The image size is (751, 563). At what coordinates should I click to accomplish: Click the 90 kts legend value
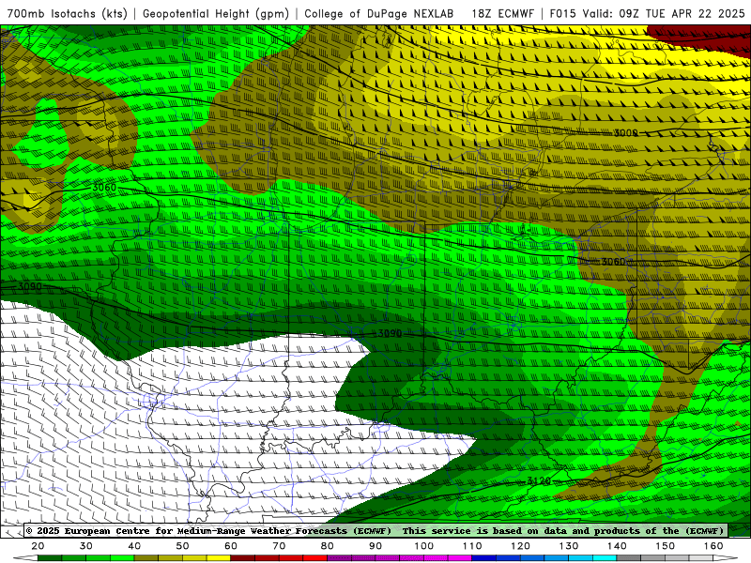pyautogui.click(x=375, y=546)
